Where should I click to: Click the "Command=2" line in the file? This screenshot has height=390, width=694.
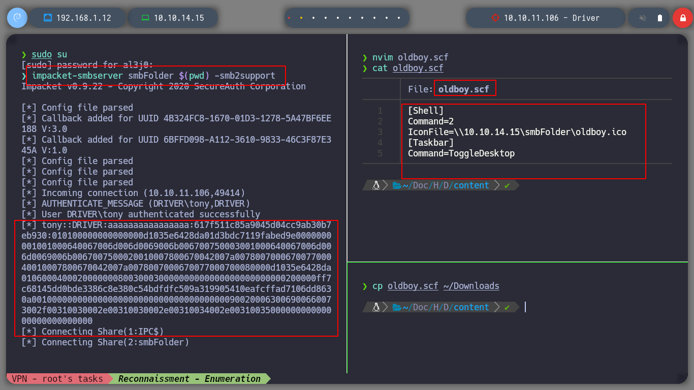pos(431,121)
